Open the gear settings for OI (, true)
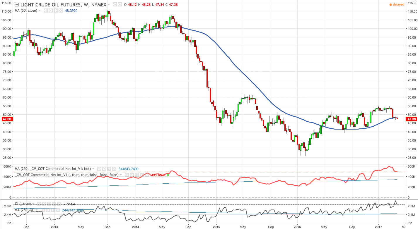The height and width of the screenshot is (229, 418). [x=44, y=204]
